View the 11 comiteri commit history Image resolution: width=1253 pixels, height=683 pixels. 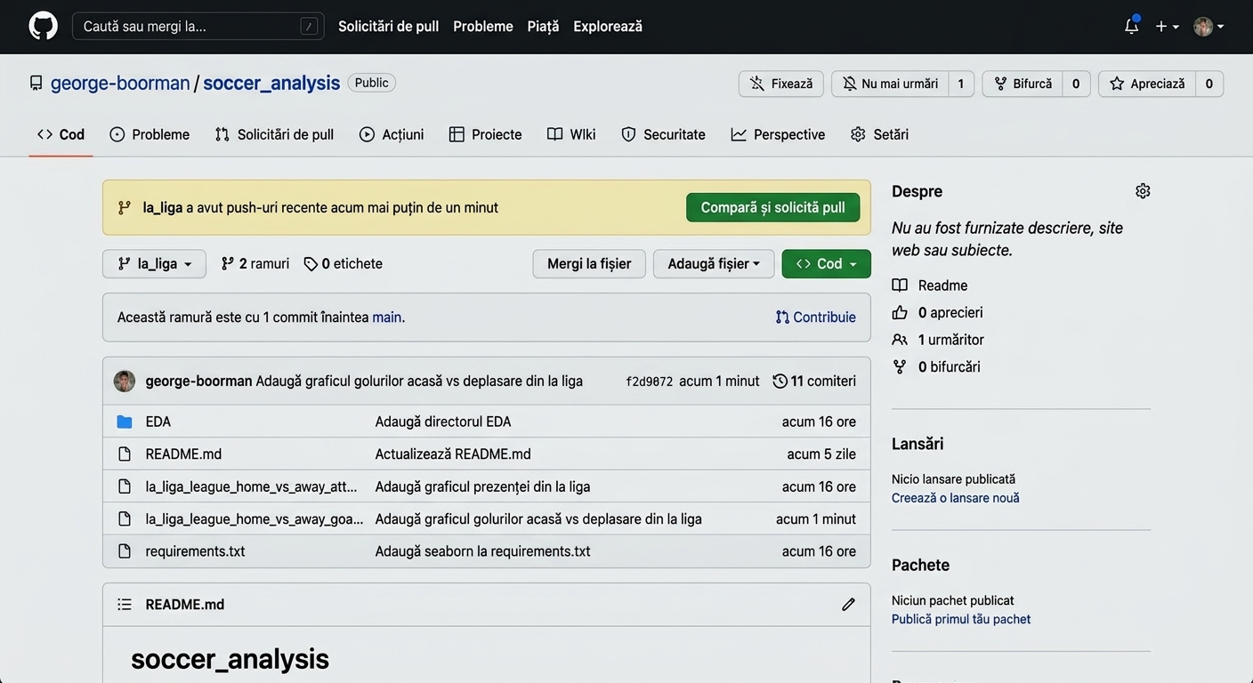pyautogui.click(x=814, y=382)
